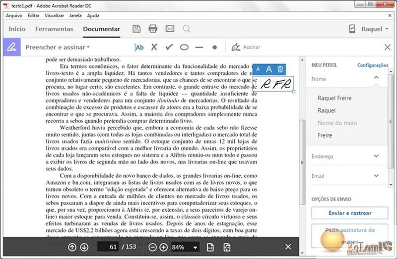Expand the Email profile section
This screenshot has width=397, height=259.
tap(376, 176)
